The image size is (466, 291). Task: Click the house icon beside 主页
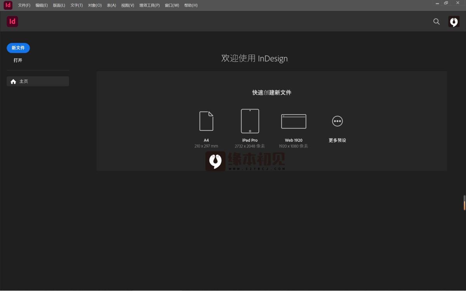14,81
